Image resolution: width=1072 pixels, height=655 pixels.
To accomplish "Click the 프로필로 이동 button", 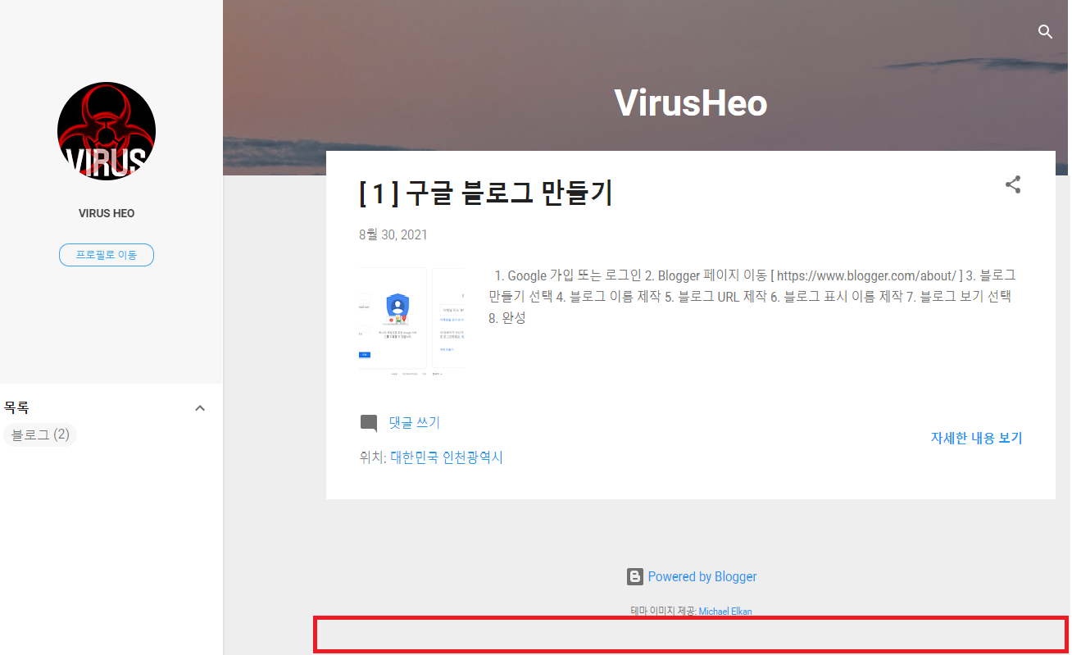I will click(x=107, y=255).
